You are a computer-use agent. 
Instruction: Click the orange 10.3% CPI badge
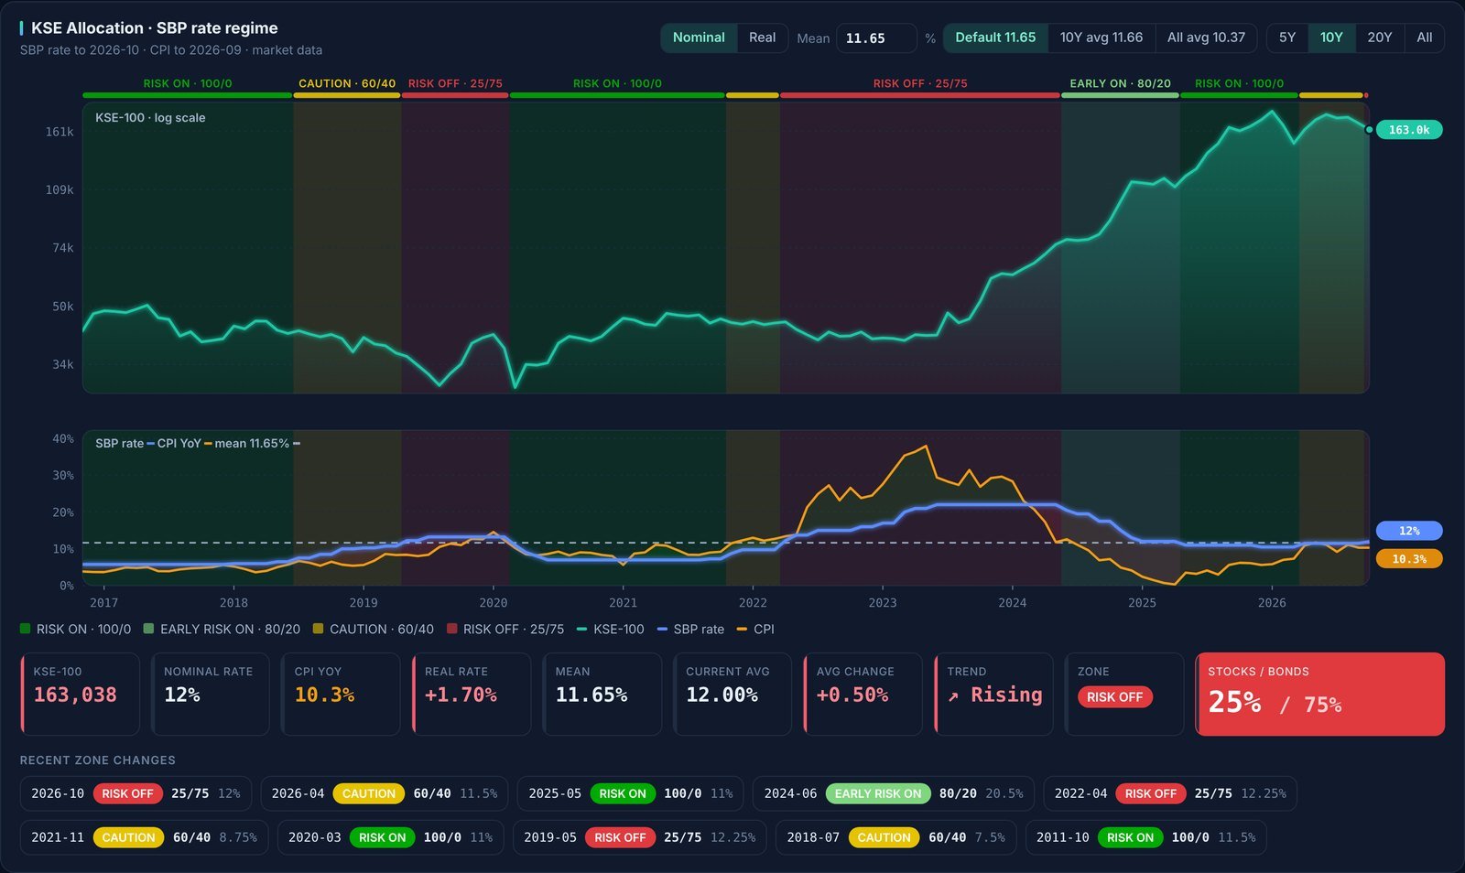[x=1409, y=559]
